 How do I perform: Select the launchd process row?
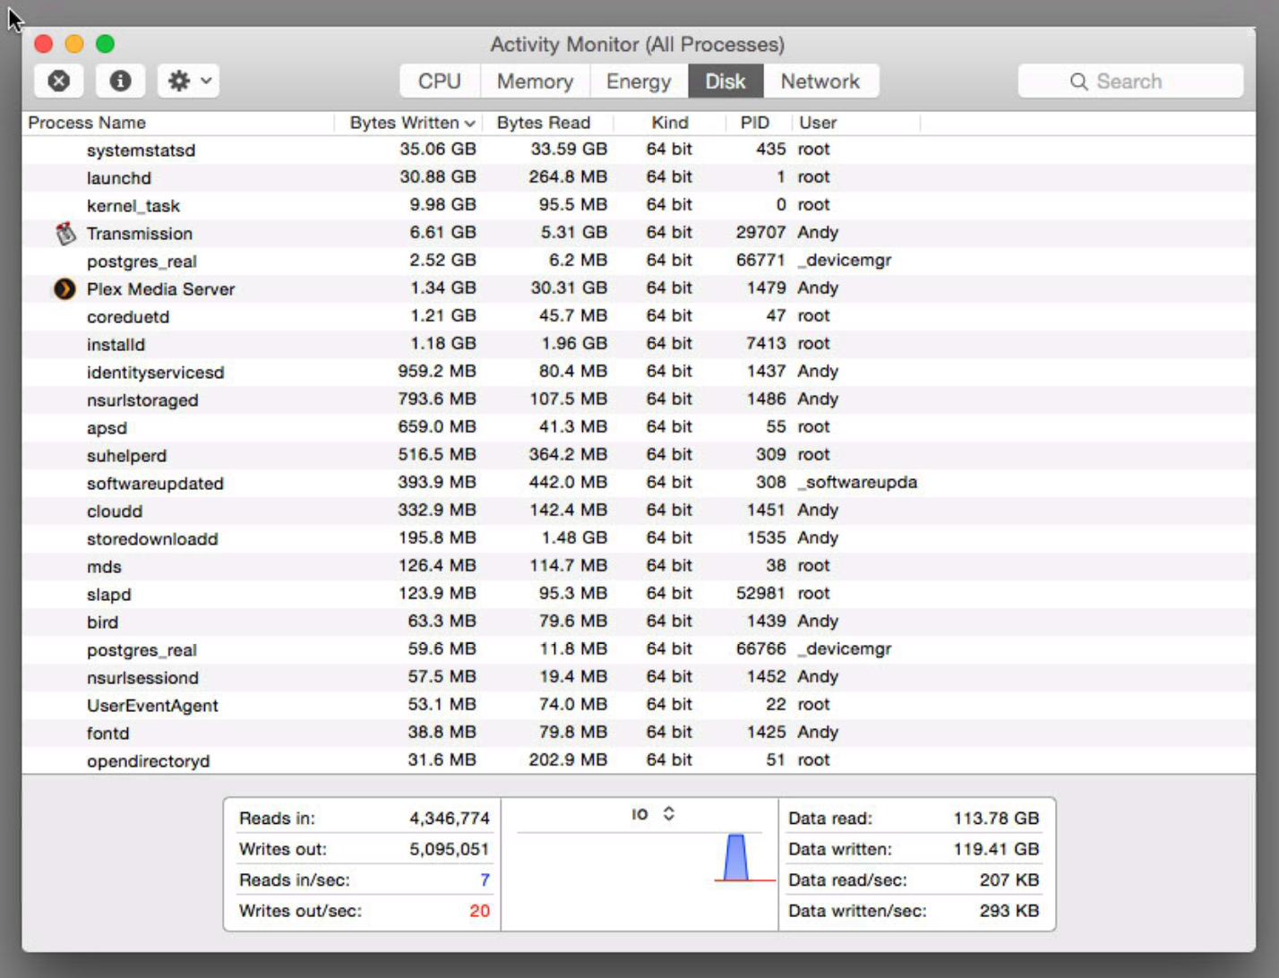point(639,177)
